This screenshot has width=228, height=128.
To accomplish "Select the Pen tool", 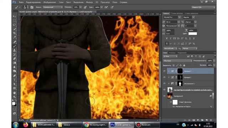I will coord(14,76).
